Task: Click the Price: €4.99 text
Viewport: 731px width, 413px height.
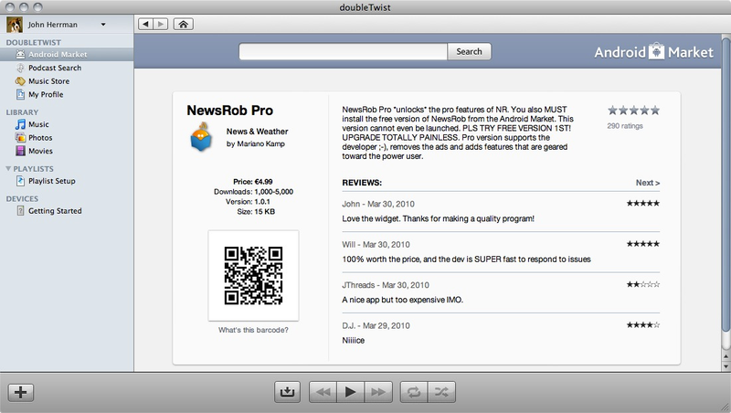Action: point(253,181)
